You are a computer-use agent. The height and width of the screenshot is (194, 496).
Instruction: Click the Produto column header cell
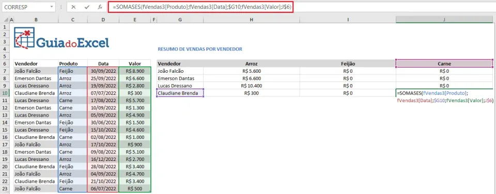[73, 63]
